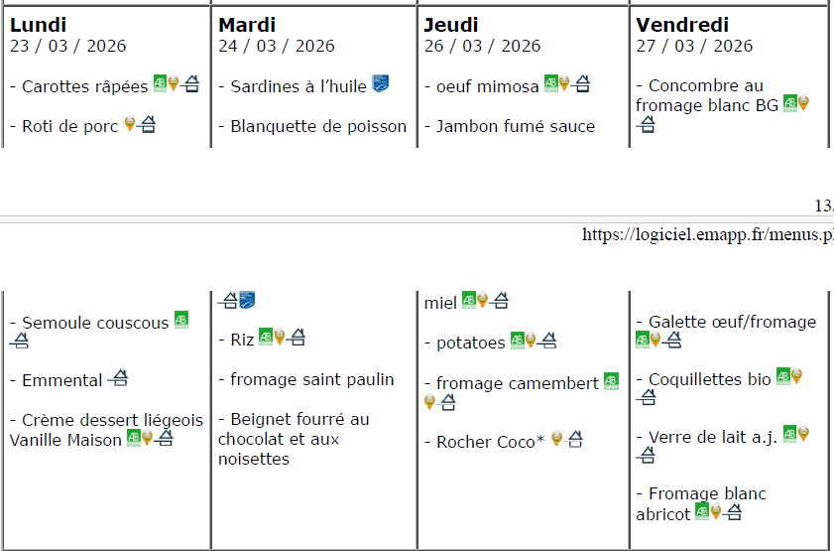Viewport: 834px width, 551px height.
Task: Click the blue fish label next to Sardines à l'huile
Action: click(x=380, y=84)
